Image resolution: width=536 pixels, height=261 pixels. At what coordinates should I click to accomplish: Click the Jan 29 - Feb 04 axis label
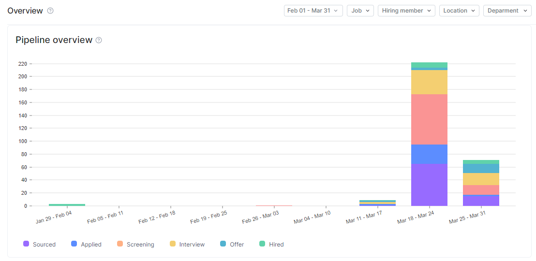tap(54, 217)
